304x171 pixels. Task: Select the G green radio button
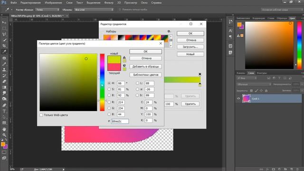[x=109, y=108]
